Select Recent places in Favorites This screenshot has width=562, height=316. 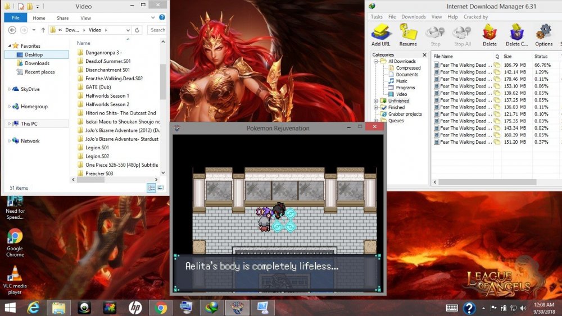tap(39, 72)
